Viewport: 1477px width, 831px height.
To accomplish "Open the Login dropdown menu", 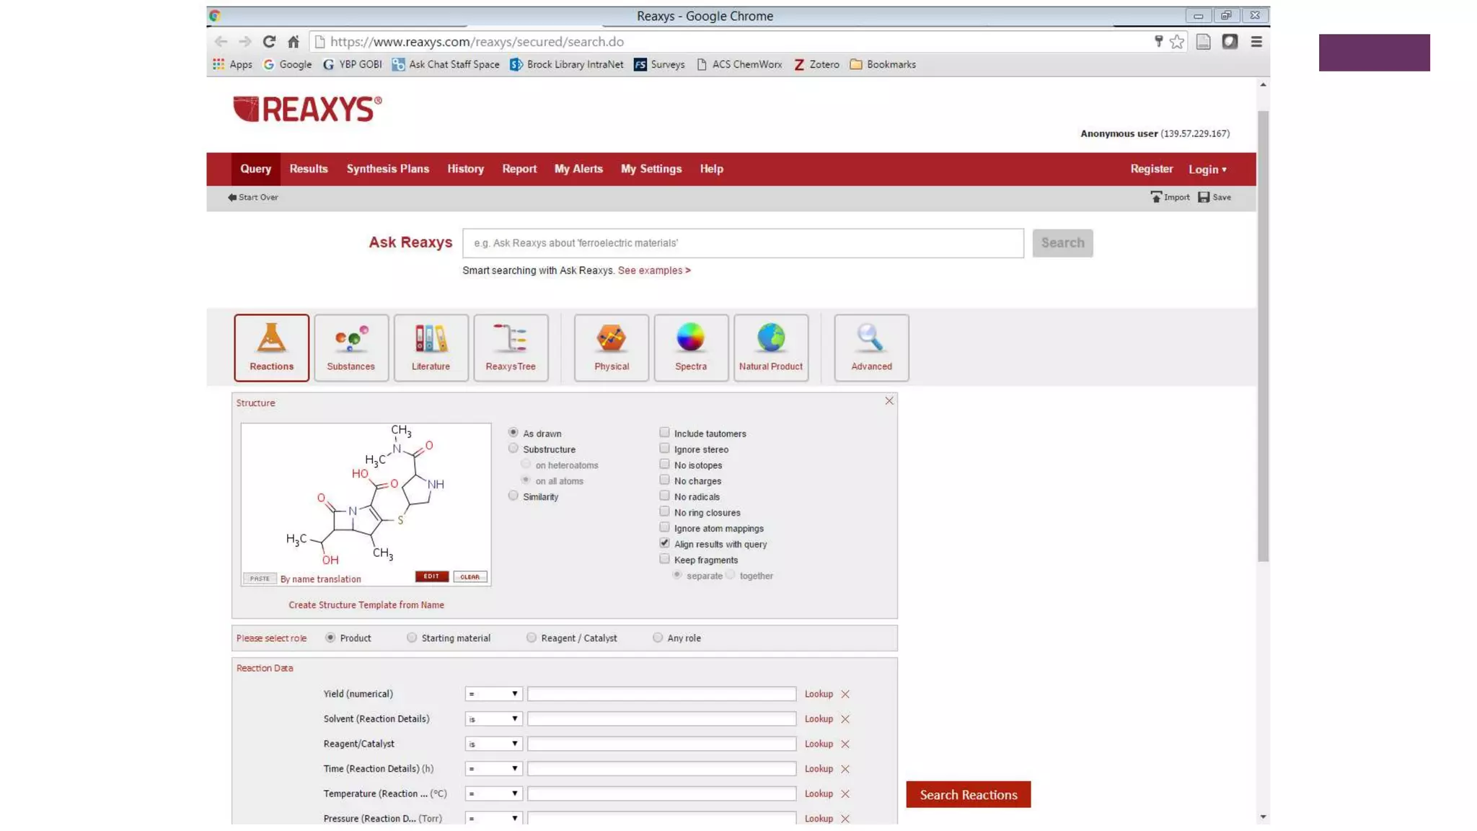I will (x=1207, y=170).
